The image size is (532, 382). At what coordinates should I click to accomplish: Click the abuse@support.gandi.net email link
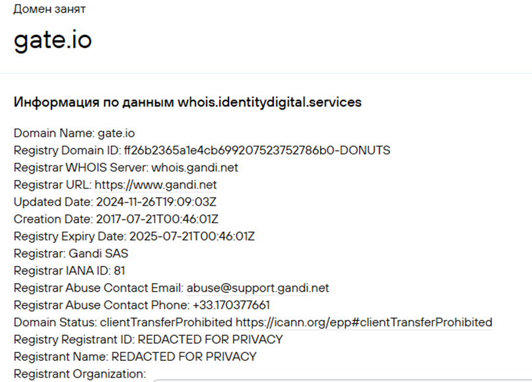point(257,288)
